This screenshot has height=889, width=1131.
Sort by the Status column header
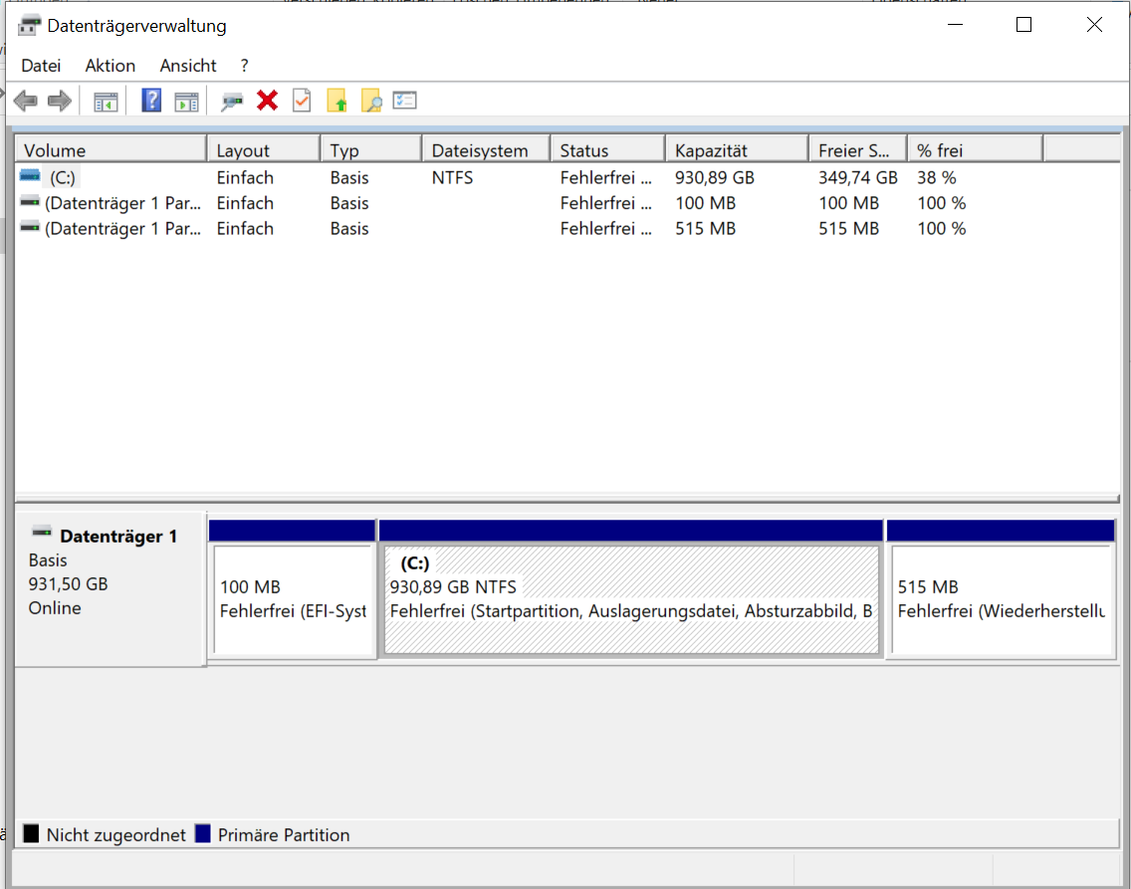608,150
